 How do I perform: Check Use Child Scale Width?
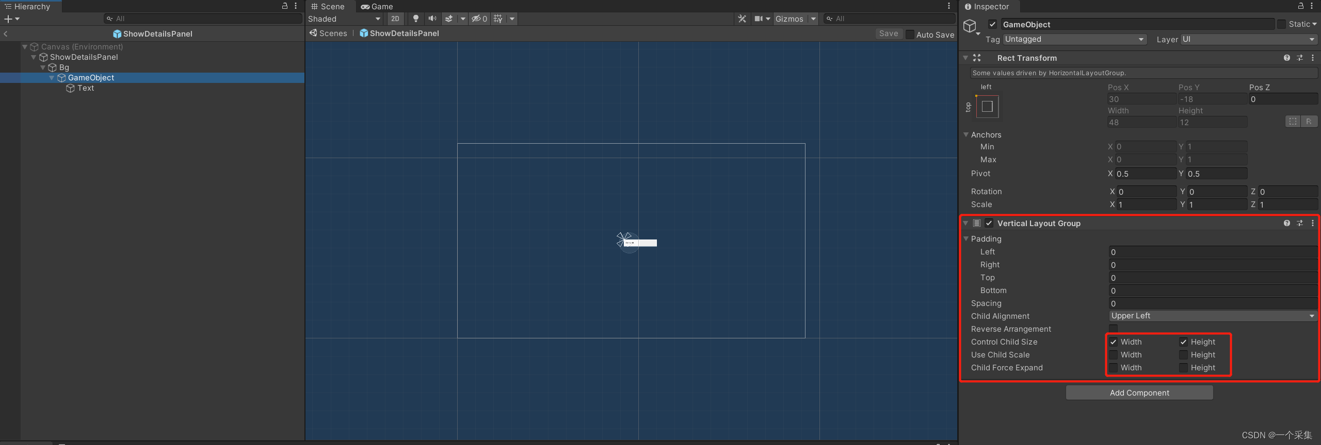click(x=1114, y=354)
